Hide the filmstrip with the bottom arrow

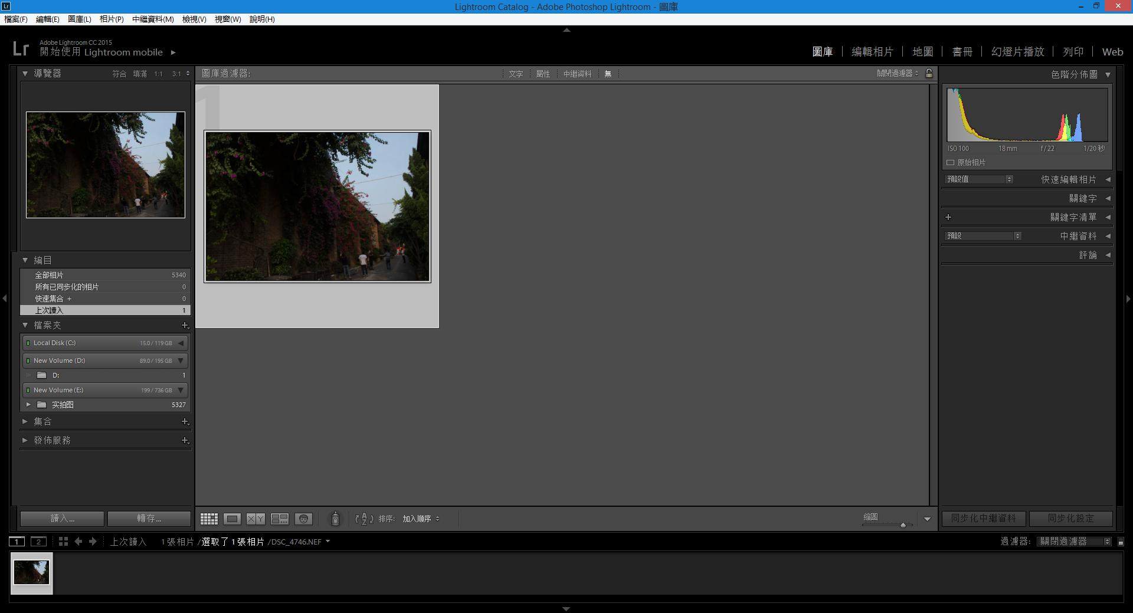[566, 608]
